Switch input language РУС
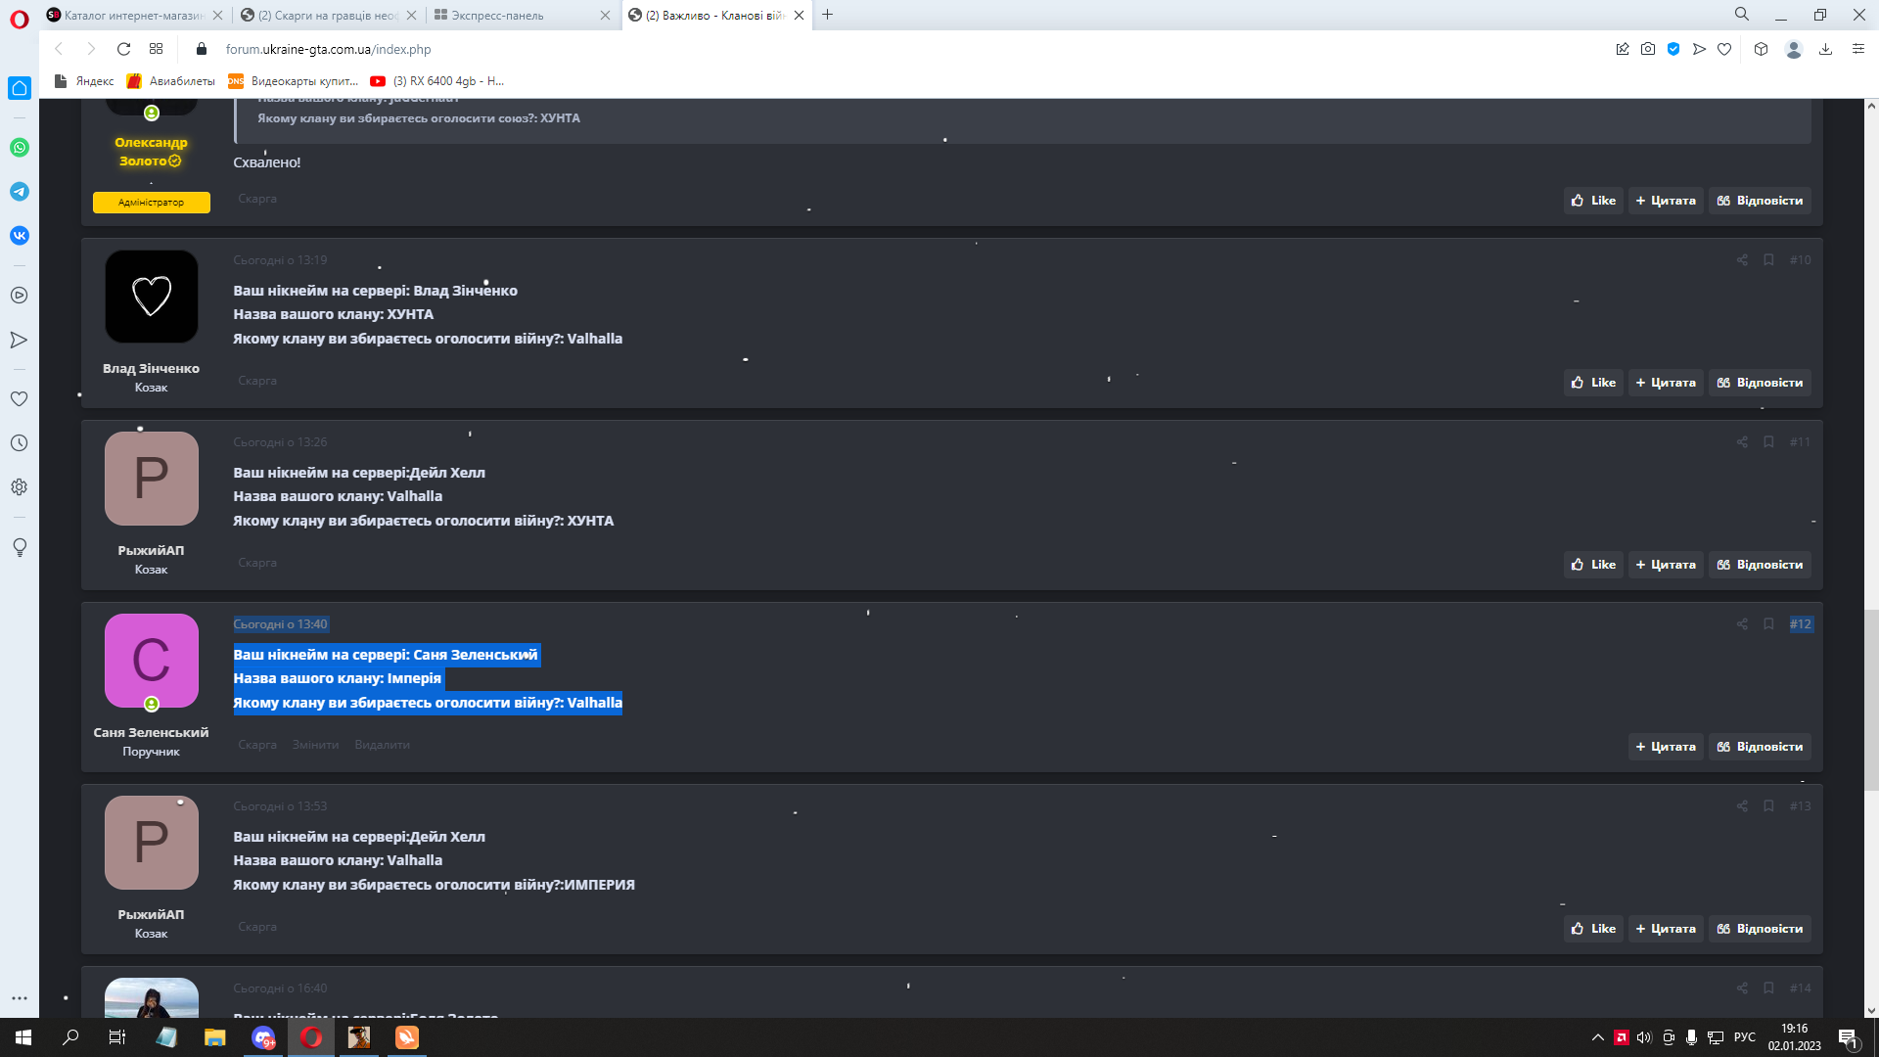Viewport: 1879px width, 1057px height. (1745, 1037)
